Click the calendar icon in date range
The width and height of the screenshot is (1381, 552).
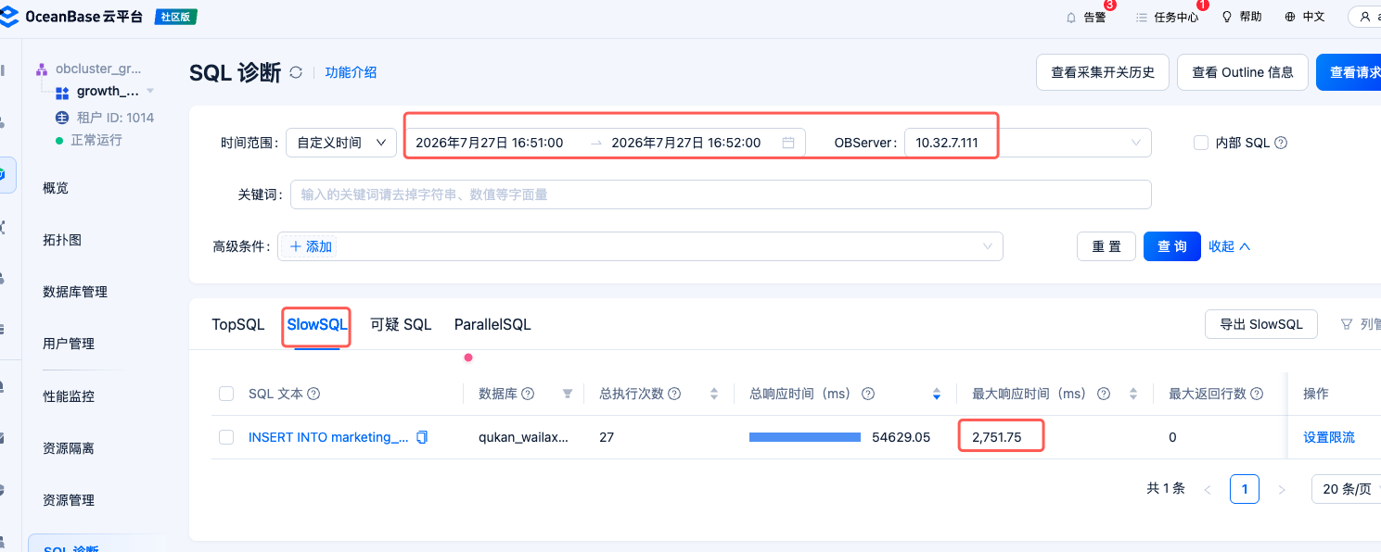788,143
